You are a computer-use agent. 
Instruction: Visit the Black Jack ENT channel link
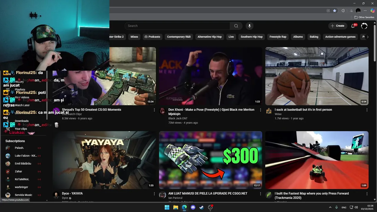[x=178, y=118]
